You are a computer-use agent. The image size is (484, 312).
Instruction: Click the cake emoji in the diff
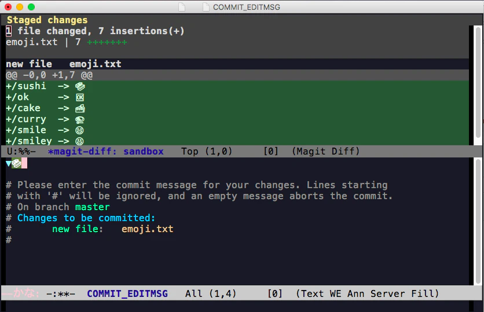pos(80,108)
